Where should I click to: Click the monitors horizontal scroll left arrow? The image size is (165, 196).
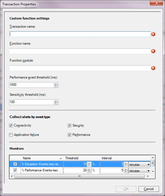coord(12,177)
